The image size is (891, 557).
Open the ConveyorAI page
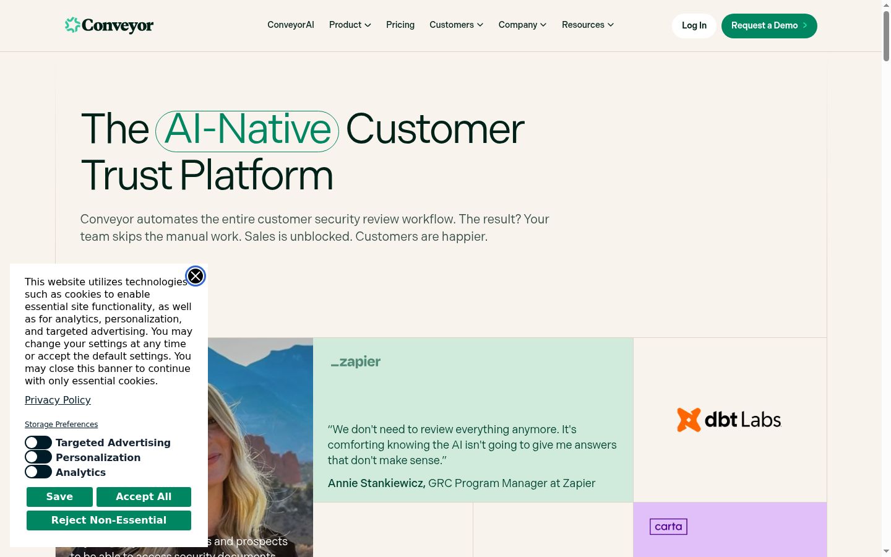(x=291, y=25)
